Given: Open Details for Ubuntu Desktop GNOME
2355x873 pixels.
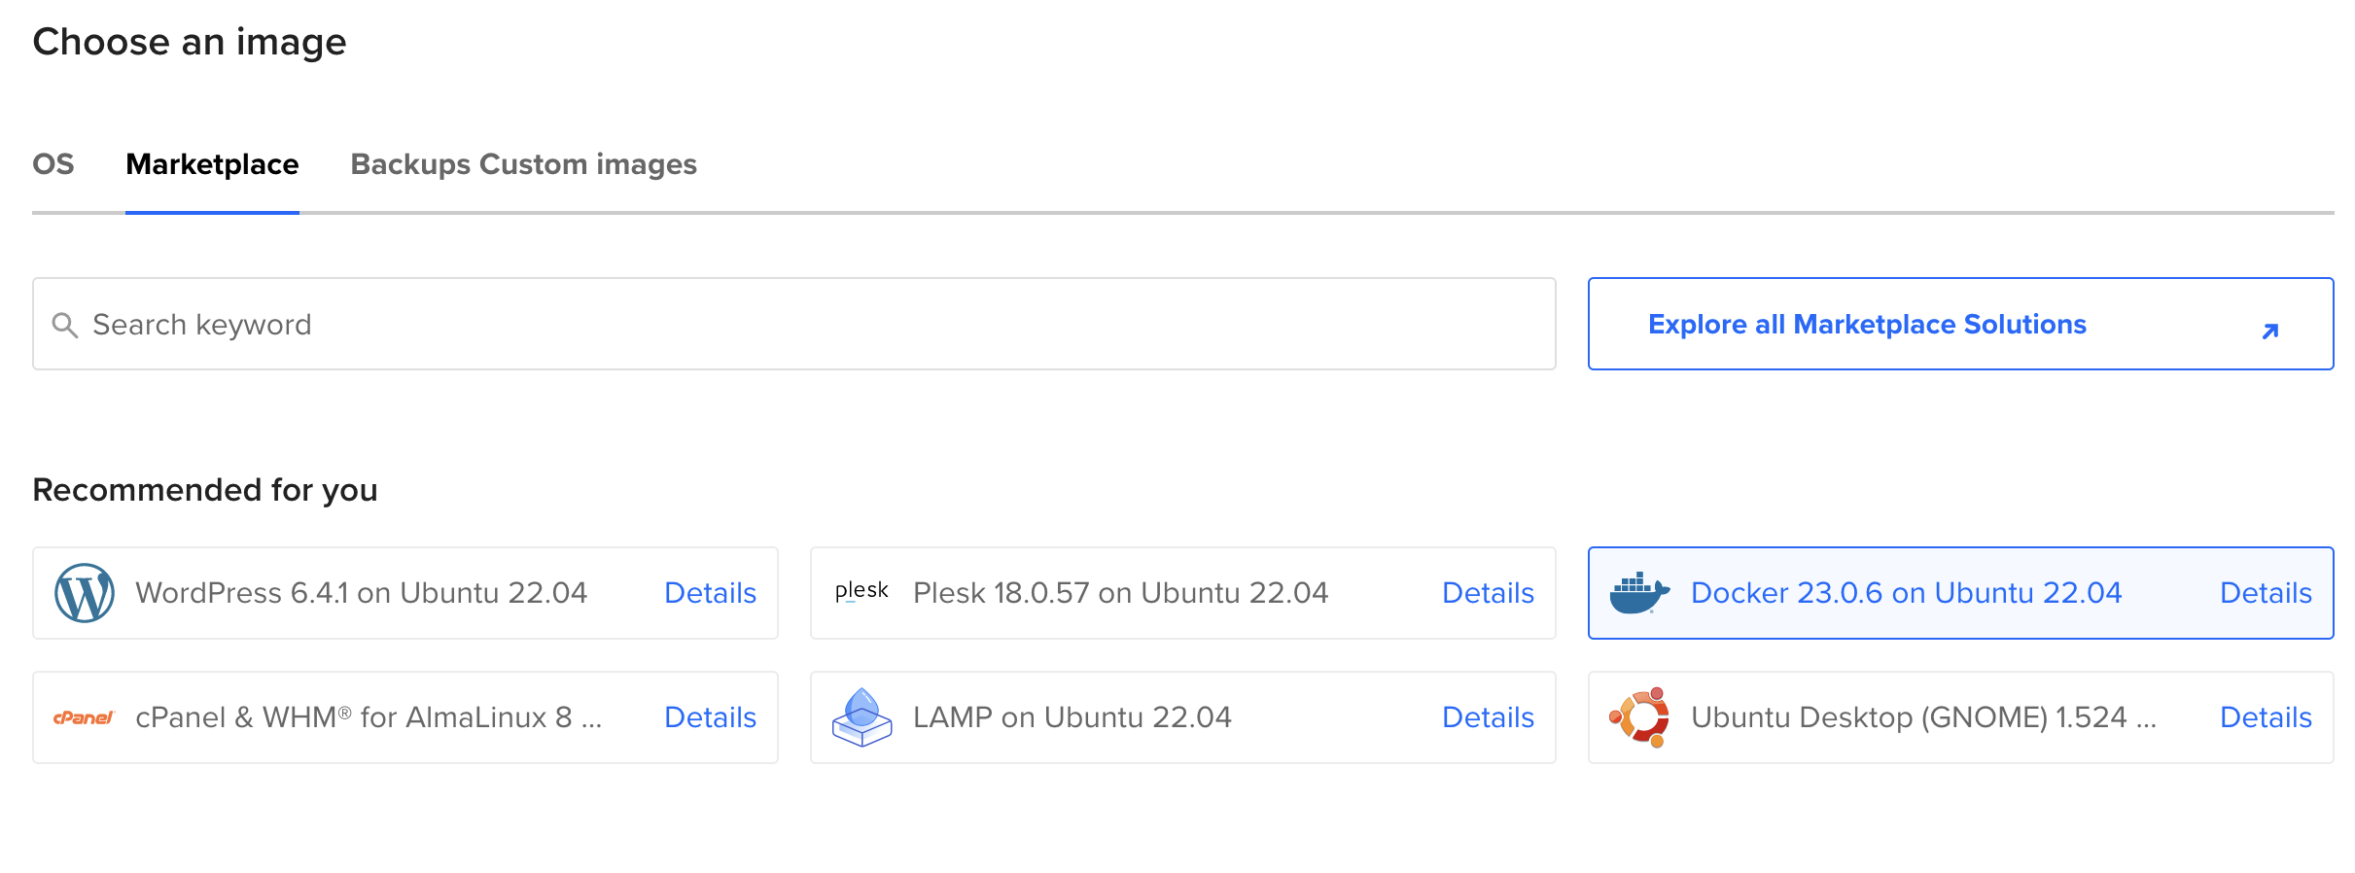Looking at the screenshot, I should point(2265,716).
